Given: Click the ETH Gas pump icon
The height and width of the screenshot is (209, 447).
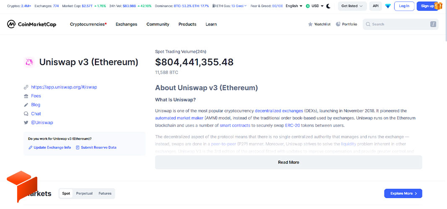Looking at the screenshot, I should [x=214, y=6].
